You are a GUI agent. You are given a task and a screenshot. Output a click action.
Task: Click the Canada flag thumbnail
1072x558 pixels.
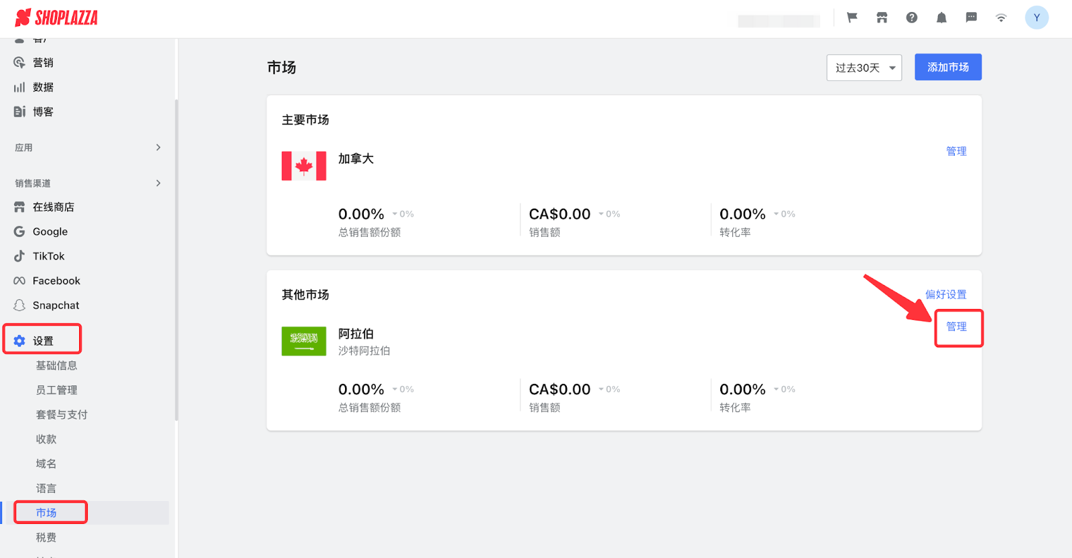pos(304,166)
